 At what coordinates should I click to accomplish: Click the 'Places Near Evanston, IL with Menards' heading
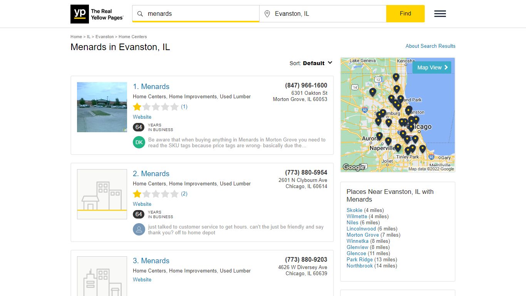(390, 195)
